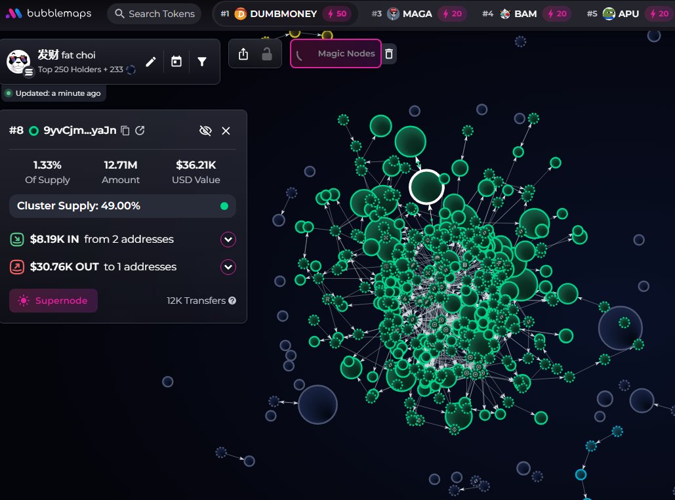
Task: Click the search magnifier icon
Action: tap(119, 14)
